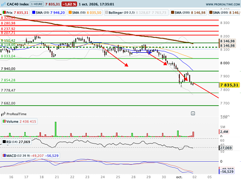The height and width of the screenshot is (180, 241).
Task: Click the -1,62 % change badge
Action: point(69,4)
